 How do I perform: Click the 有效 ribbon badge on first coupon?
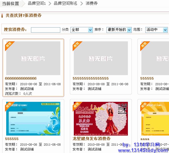click(x=9, y=45)
